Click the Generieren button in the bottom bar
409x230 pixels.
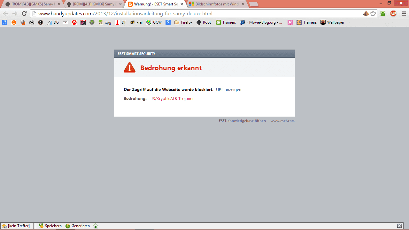78,226
